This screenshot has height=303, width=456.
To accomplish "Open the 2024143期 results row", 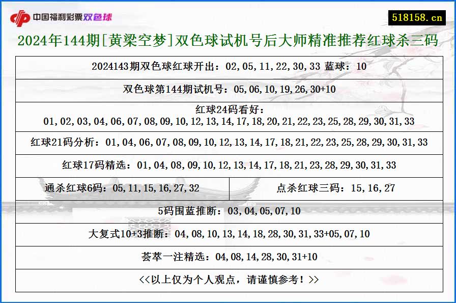I will click(228, 67).
